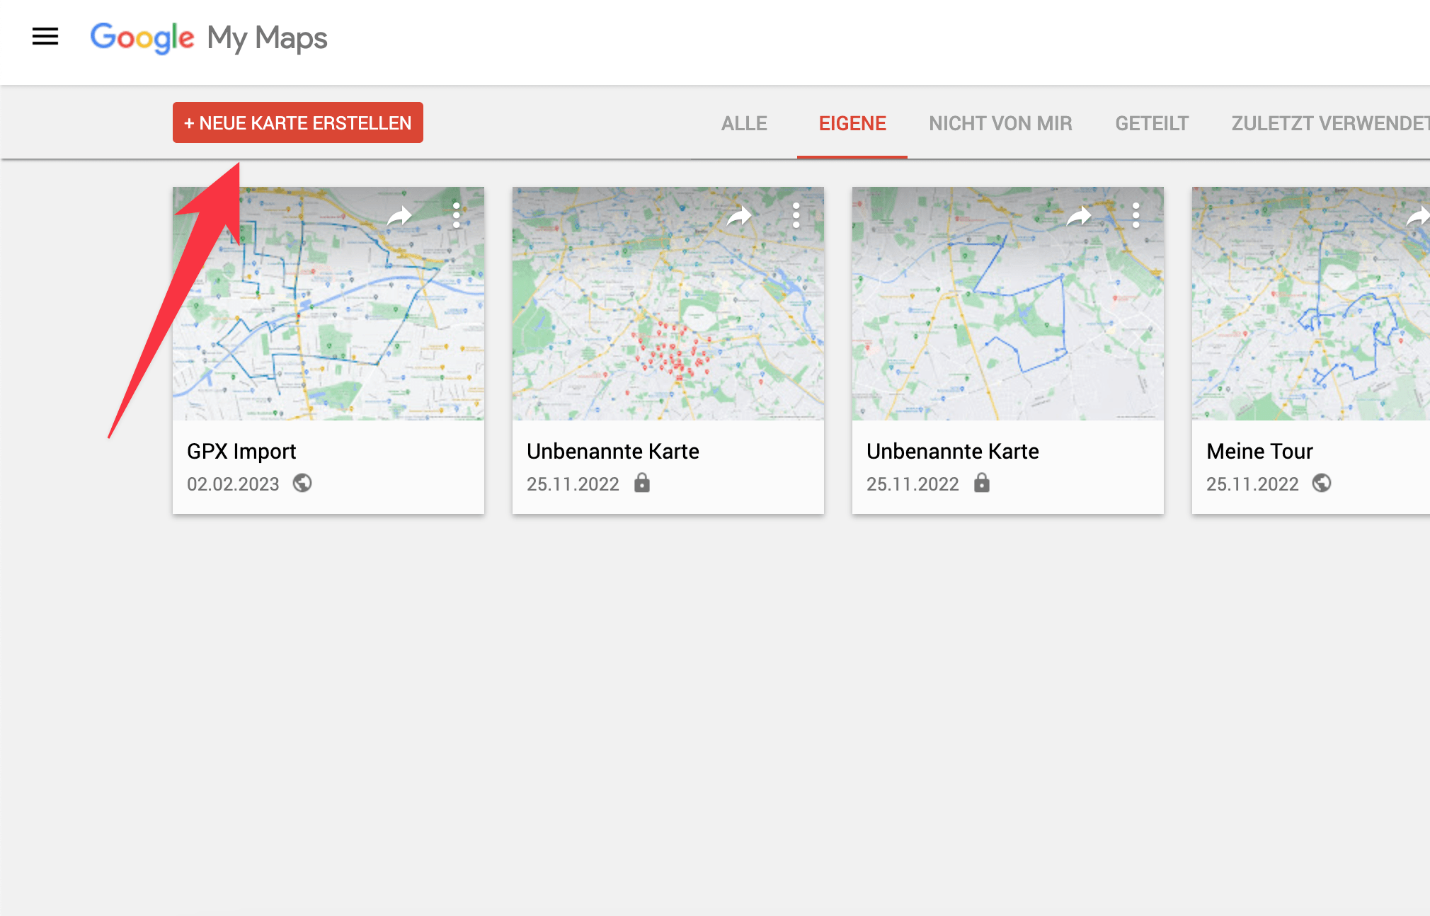Click the My Maps title
Viewport: 1430px width, 916px height.
267,38
